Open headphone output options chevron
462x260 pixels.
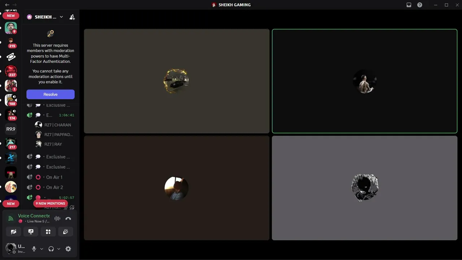pos(58,249)
